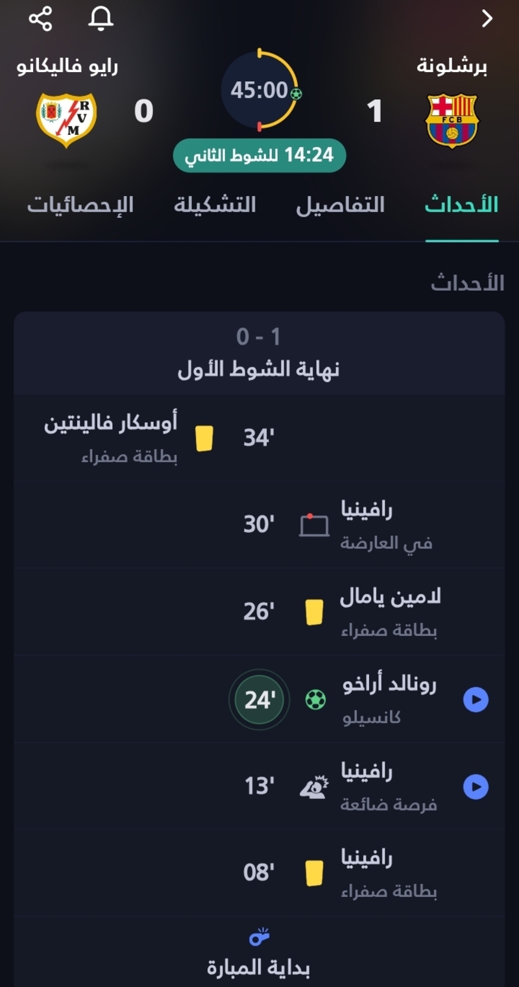Tap the Rayo Vallecano club crest
Viewport: 519px width, 987px height.
point(66,119)
